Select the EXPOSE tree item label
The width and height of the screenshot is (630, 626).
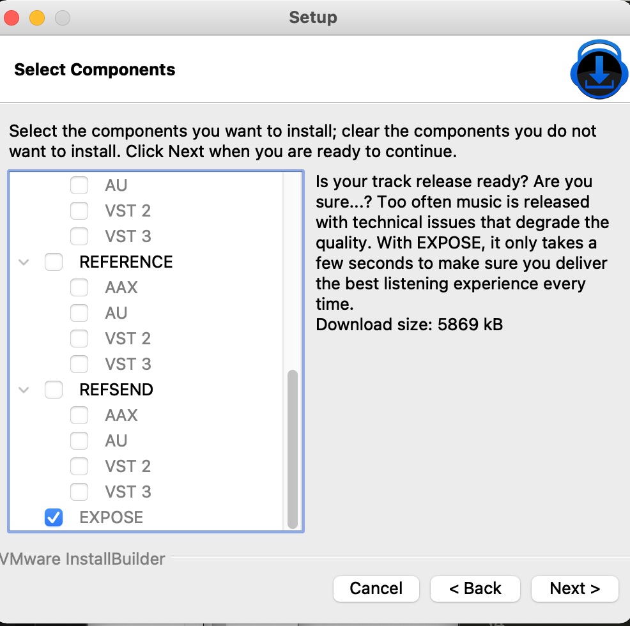111,517
